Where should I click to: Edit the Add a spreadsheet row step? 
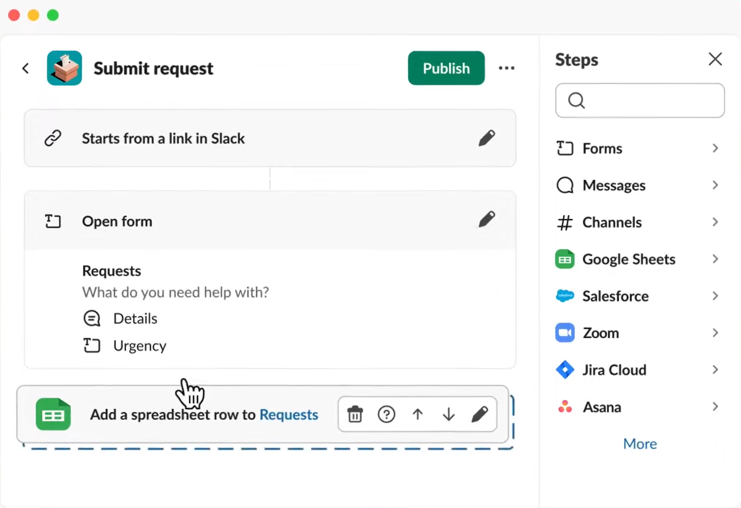pos(480,414)
